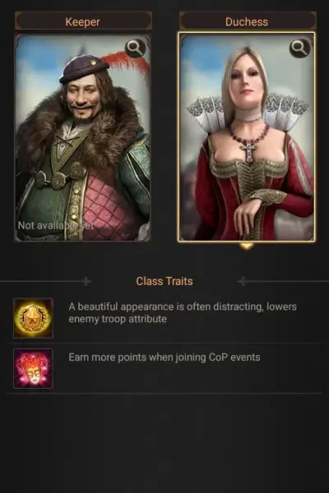Click the Duchess's hand in portrait

coord(248,215)
